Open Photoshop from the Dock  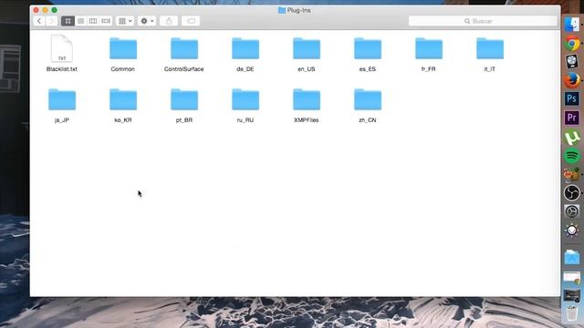pos(572,99)
